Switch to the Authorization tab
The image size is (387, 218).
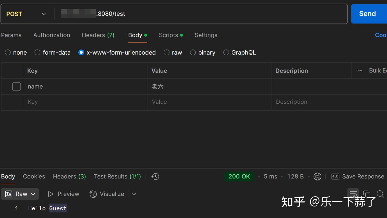52,35
